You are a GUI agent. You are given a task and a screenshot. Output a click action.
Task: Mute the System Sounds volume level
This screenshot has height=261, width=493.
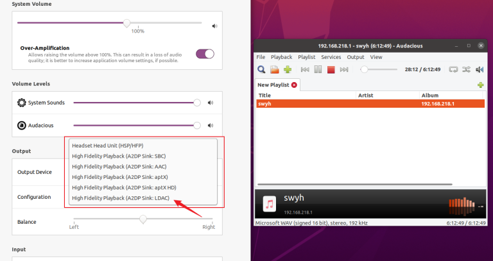click(210, 103)
